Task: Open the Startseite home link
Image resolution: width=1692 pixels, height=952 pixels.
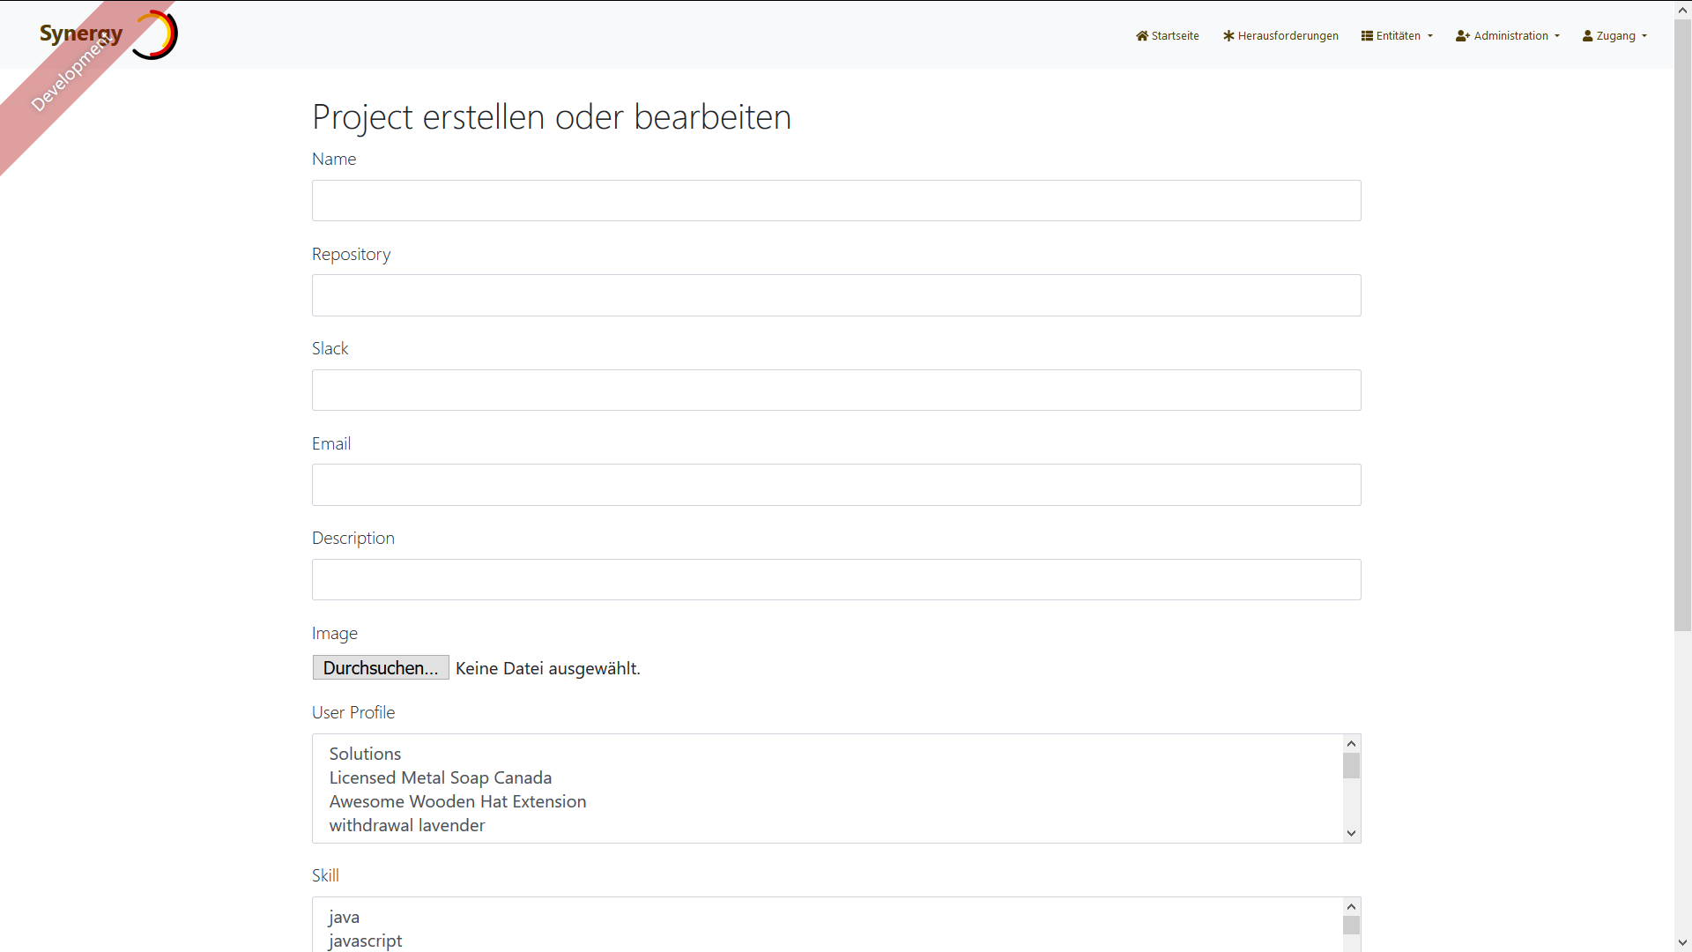Action: tap(1167, 36)
